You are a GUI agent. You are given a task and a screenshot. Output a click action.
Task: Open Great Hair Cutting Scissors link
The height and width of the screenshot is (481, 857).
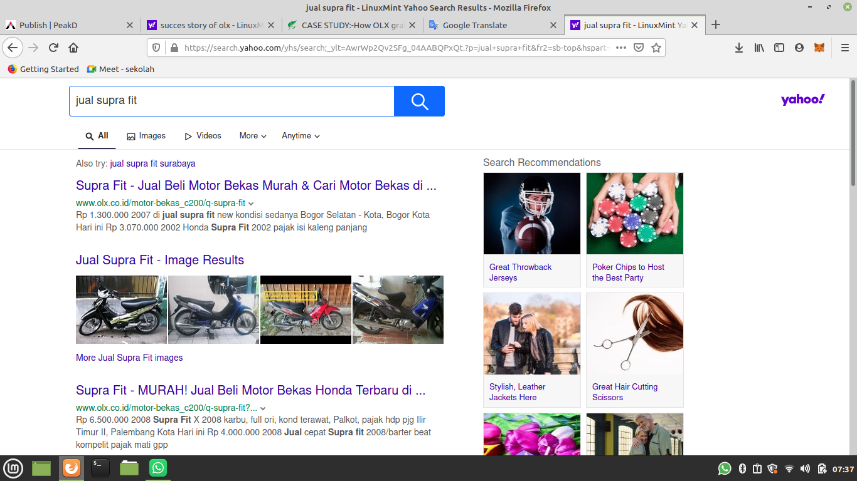(x=625, y=392)
